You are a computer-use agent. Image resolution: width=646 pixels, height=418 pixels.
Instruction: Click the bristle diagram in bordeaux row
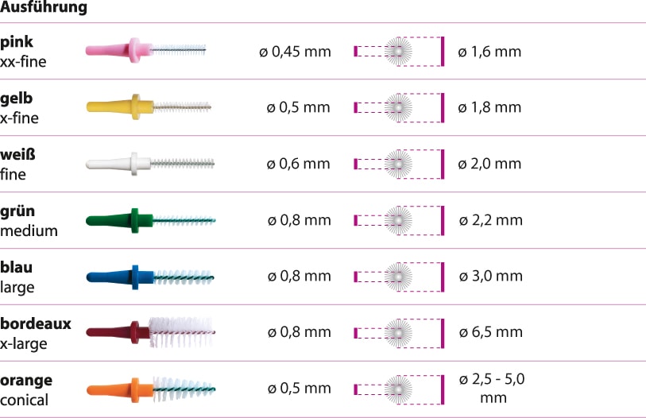tap(399, 333)
